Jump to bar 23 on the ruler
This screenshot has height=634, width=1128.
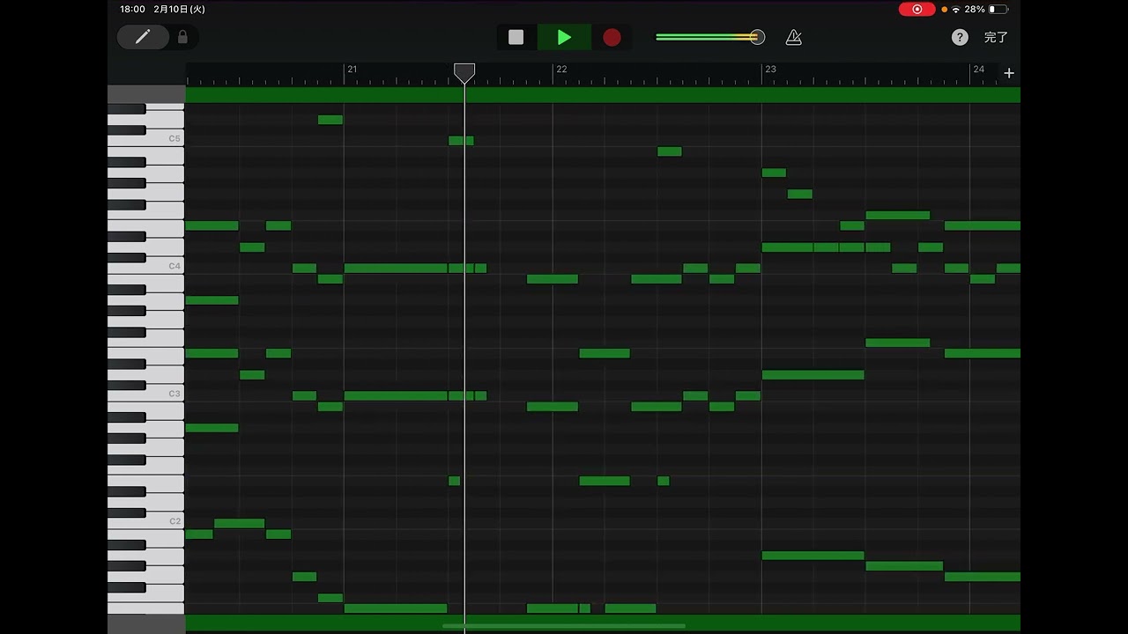point(770,69)
